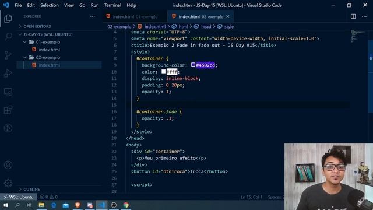This screenshot has height=210, width=373.
Task: Click the WSL: Ubuntu remote indicator
Action: click(19, 197)
